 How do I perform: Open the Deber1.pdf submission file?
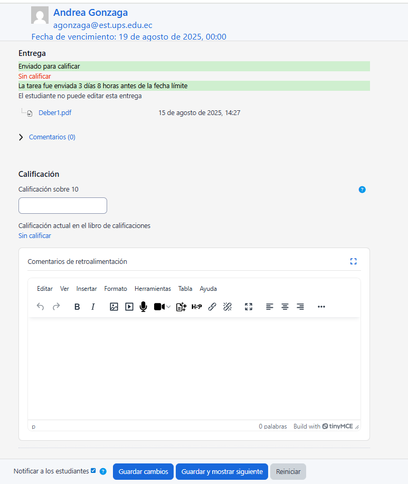point(55,113)
